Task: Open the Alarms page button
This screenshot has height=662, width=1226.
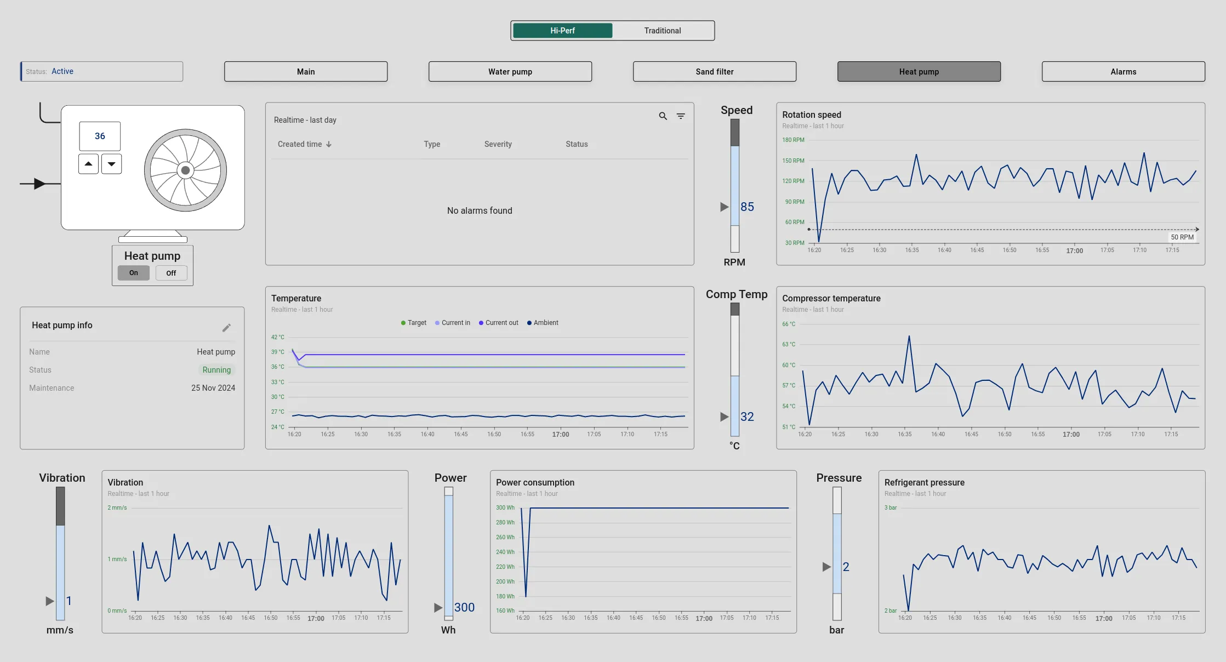Action: pos(1123,72)
